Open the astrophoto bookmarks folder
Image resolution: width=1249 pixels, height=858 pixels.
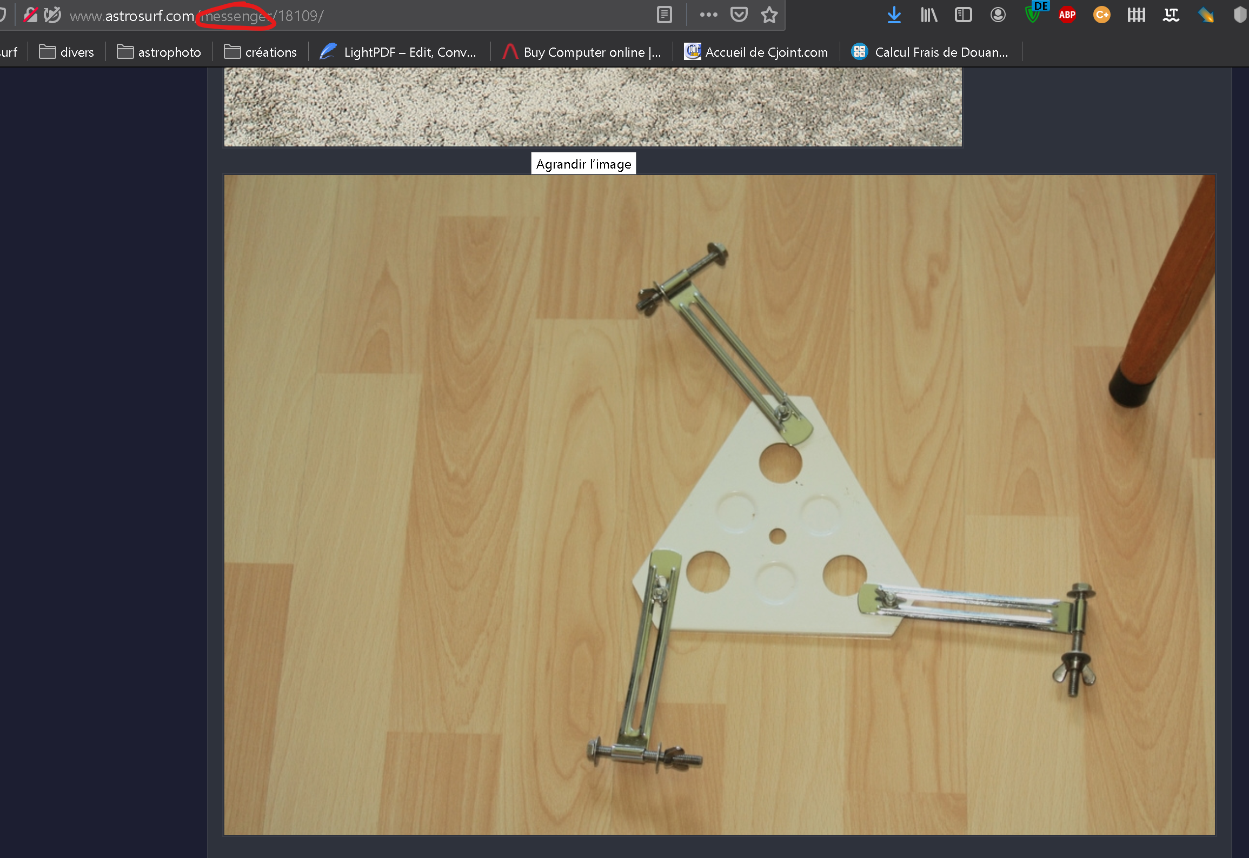click(159, 52)
